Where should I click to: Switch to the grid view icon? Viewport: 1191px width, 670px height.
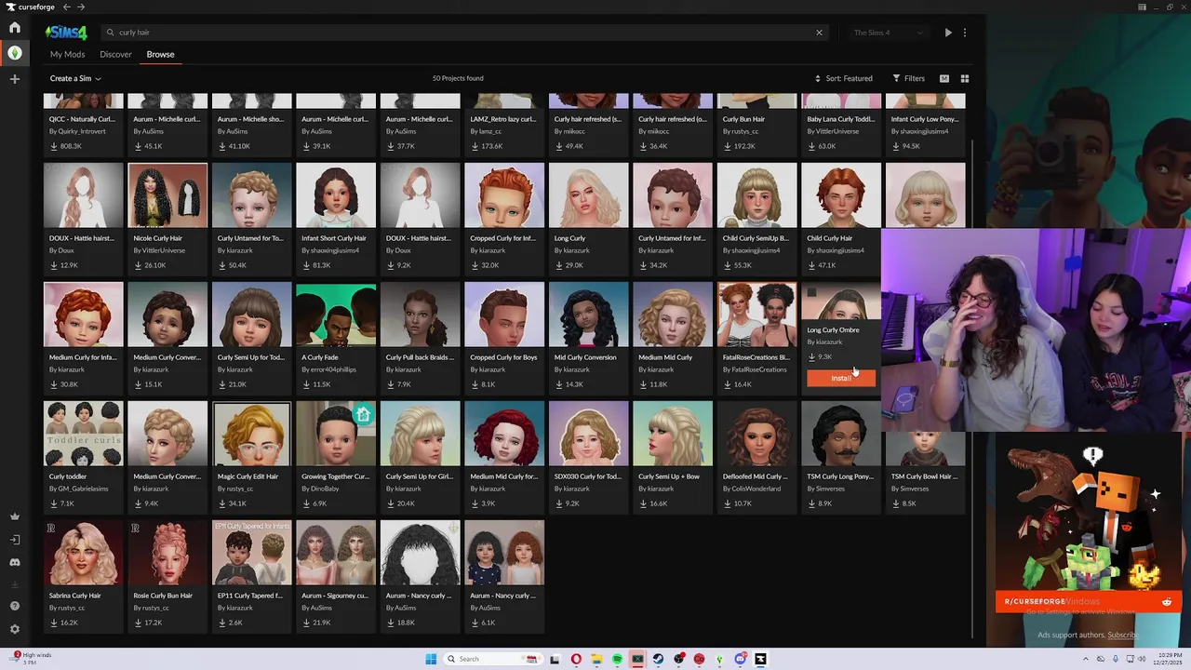[965, 78]
